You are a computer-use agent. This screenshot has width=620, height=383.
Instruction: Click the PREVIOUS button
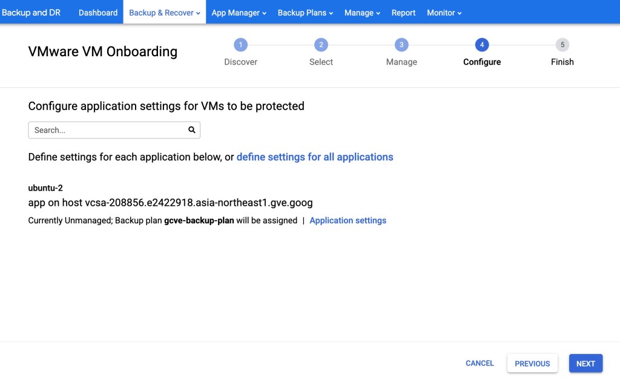point(532,364)
